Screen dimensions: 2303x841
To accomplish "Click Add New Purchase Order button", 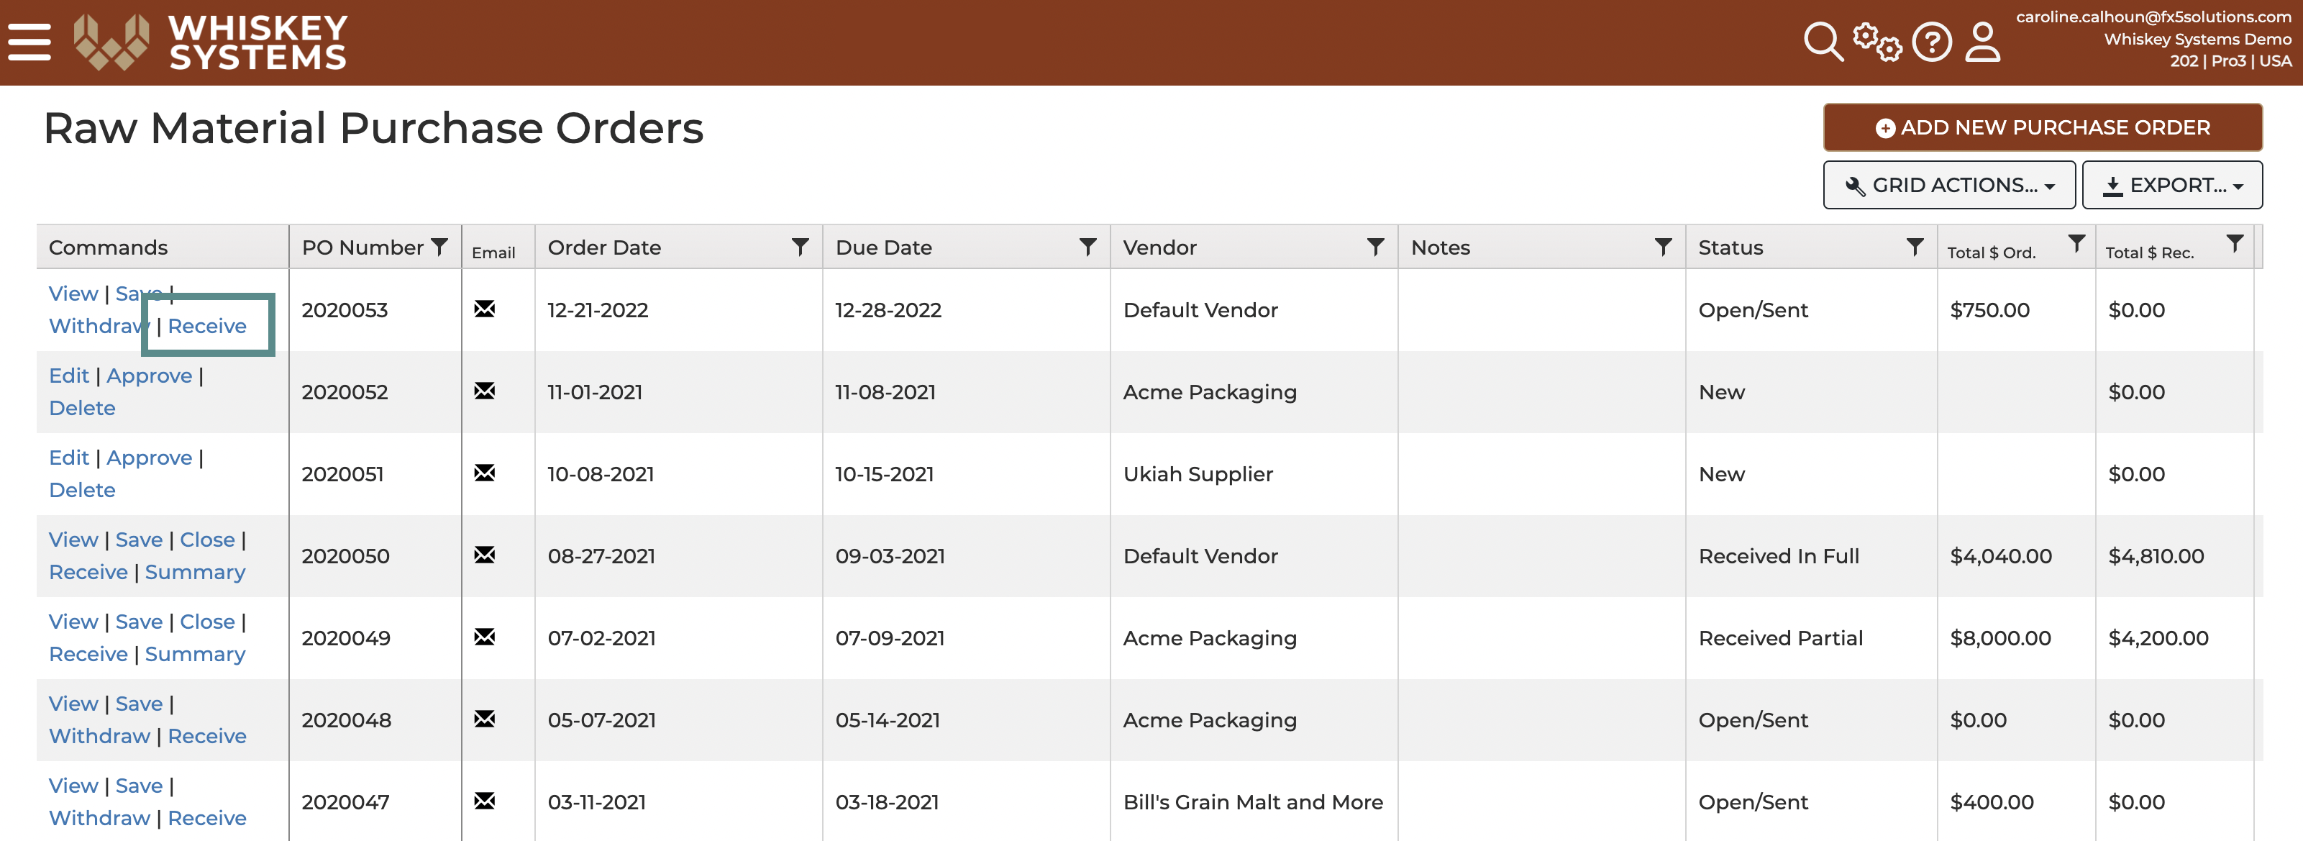I will (2042, 128).
